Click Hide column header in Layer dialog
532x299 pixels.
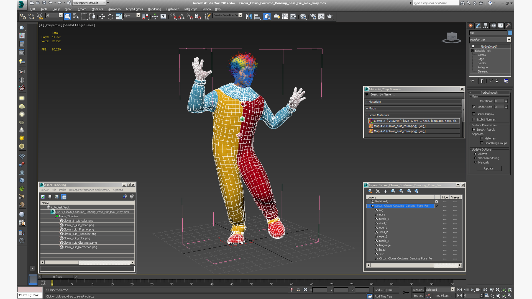pyautogui.click(x=445, y=197)
